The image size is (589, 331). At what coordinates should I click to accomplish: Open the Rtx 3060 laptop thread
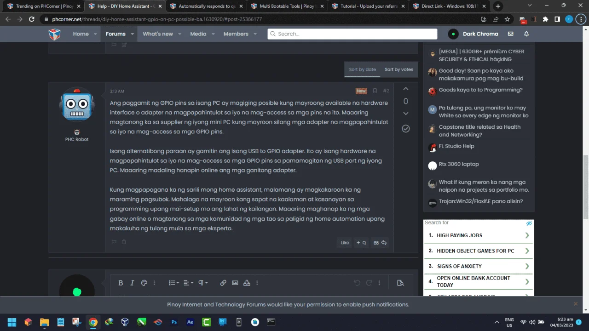(x=459, y=164)
